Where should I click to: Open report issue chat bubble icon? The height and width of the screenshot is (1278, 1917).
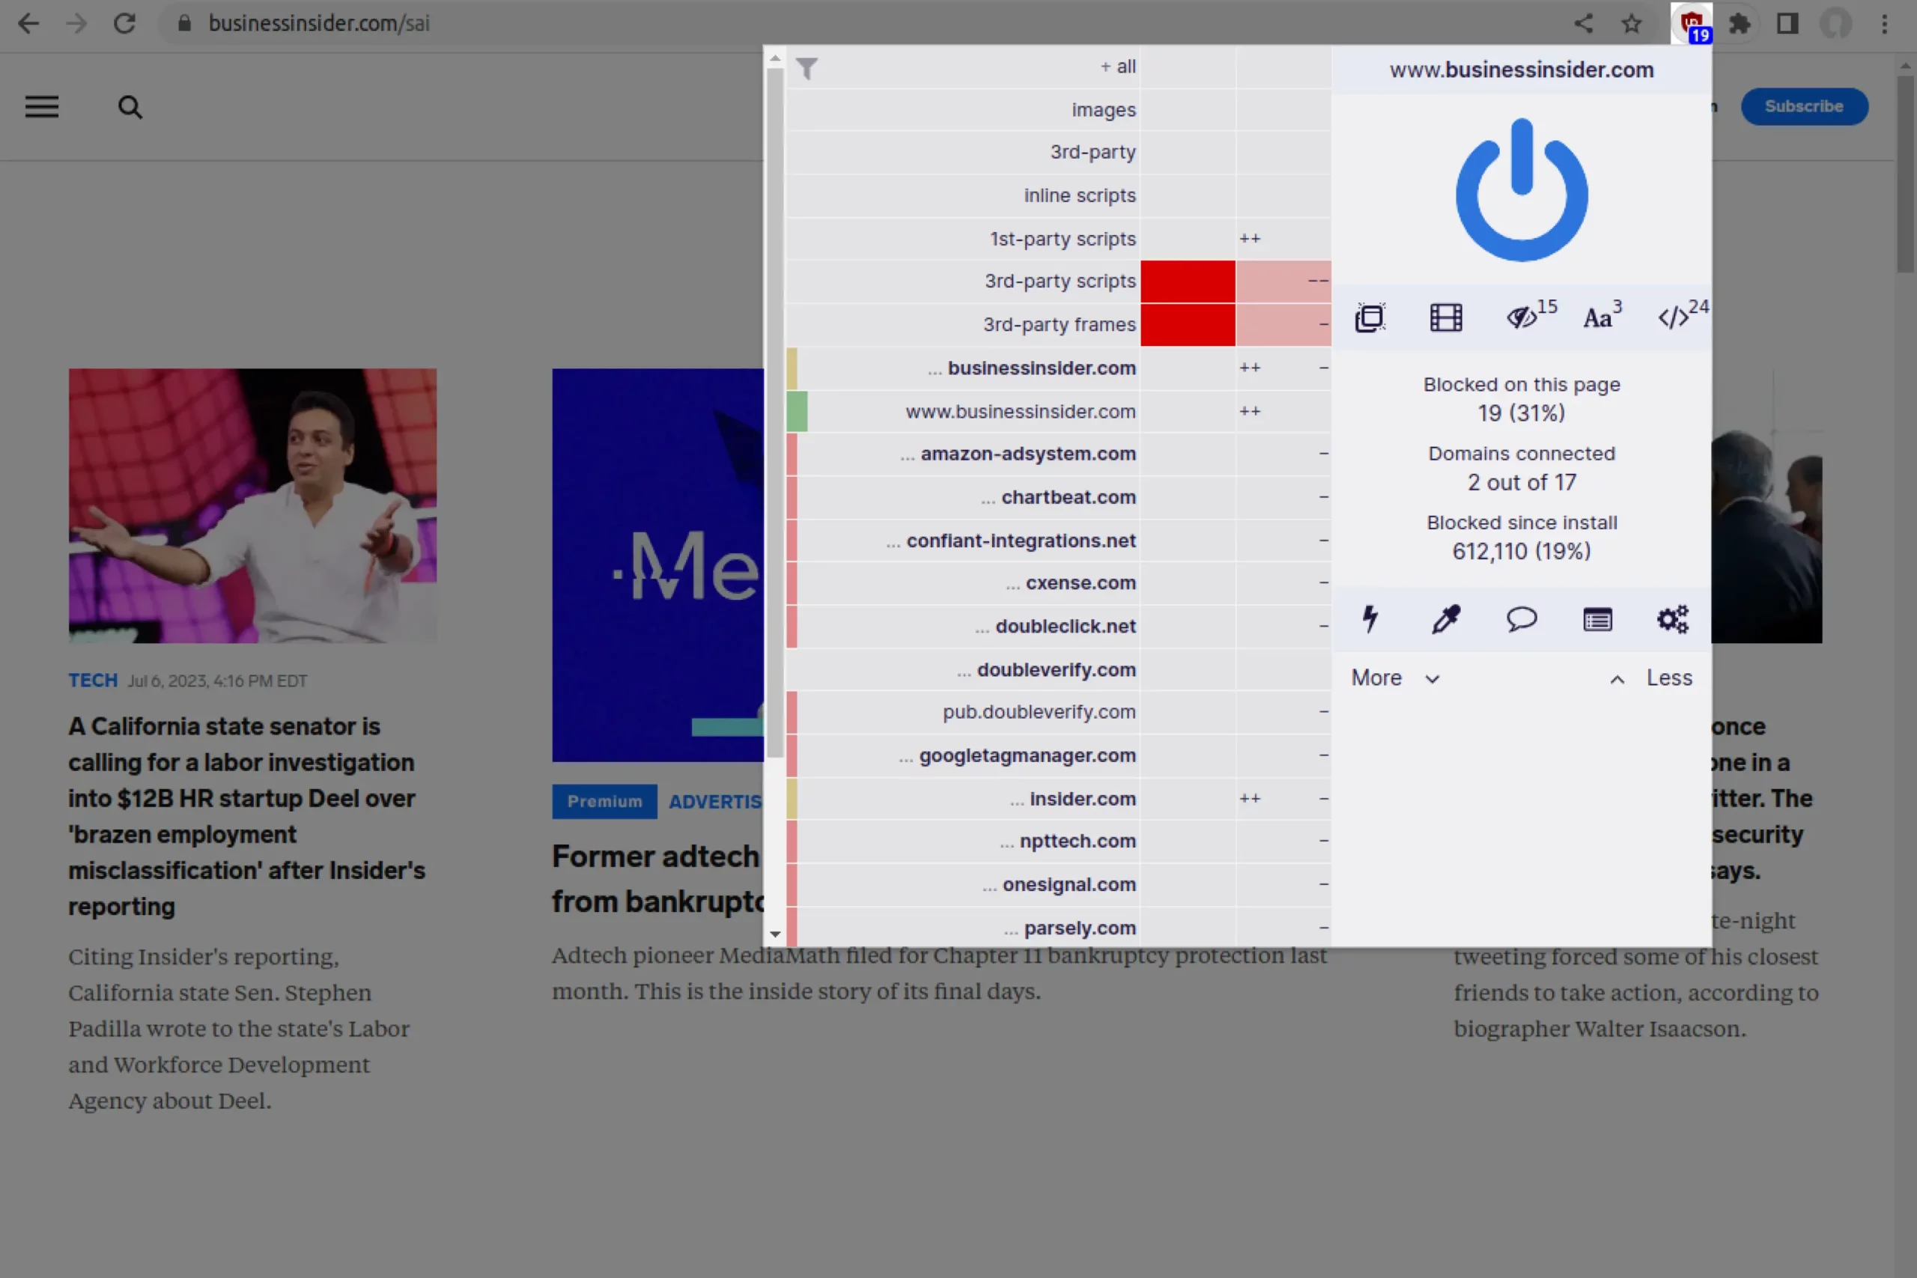(x=1521, y=619)
